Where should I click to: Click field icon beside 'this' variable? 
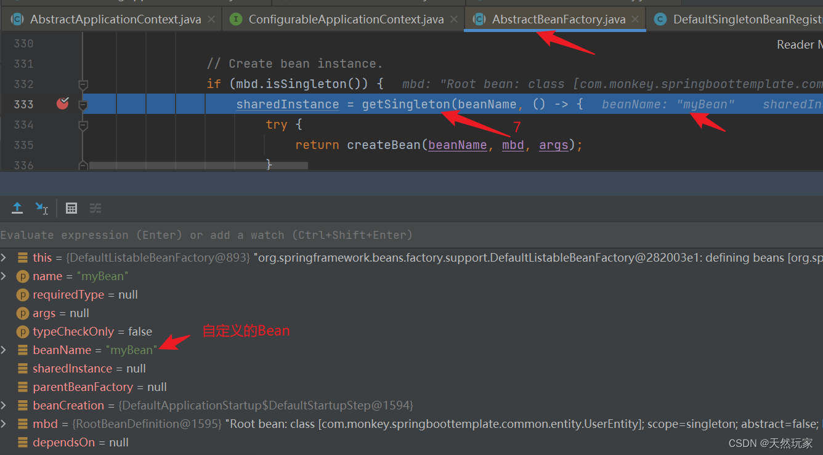pos(23,257)
